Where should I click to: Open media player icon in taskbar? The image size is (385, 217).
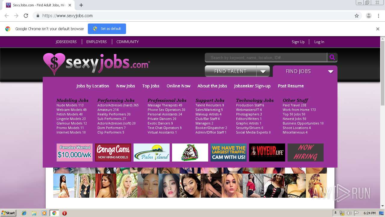(44, 213)
